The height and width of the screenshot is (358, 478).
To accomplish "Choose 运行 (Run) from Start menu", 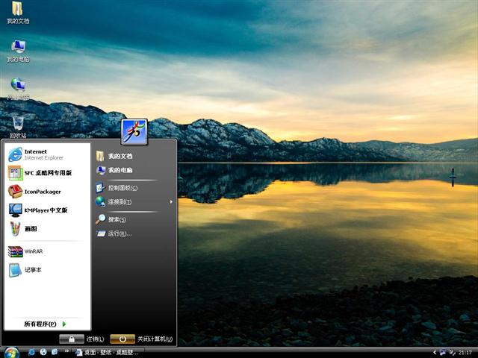I will tap(119, 233).
